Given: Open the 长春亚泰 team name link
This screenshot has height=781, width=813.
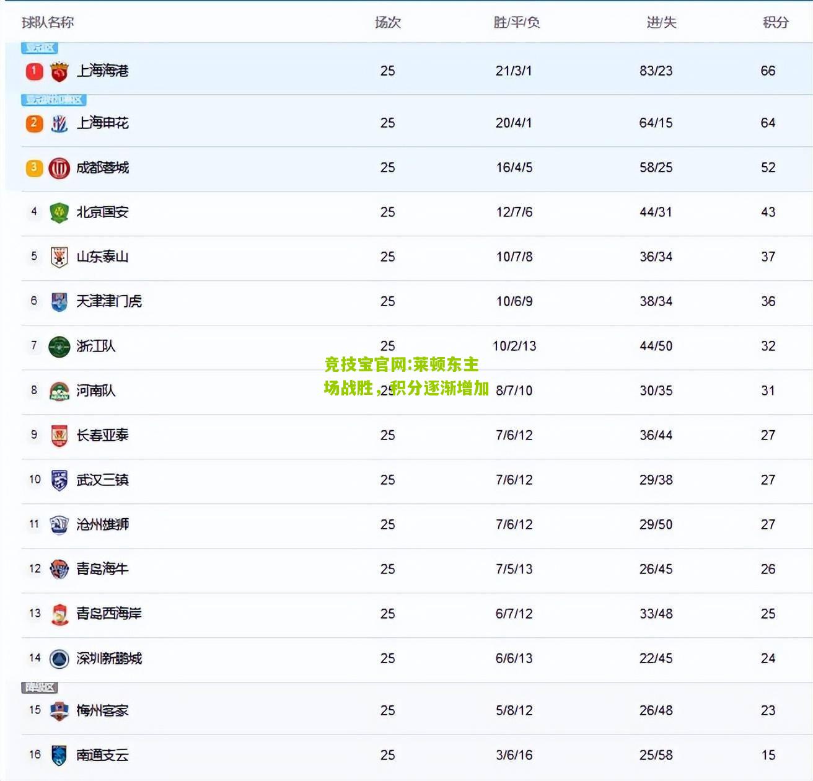Looking at the screenshot, I should click(x=102, y=435).
